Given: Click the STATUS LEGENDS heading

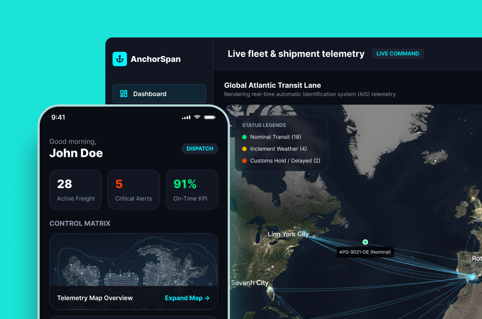Looking at the screenshot, I should point(264,125).
